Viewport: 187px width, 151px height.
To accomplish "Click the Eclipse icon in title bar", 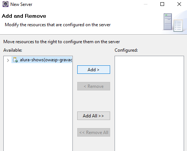I will pos(6,4).
